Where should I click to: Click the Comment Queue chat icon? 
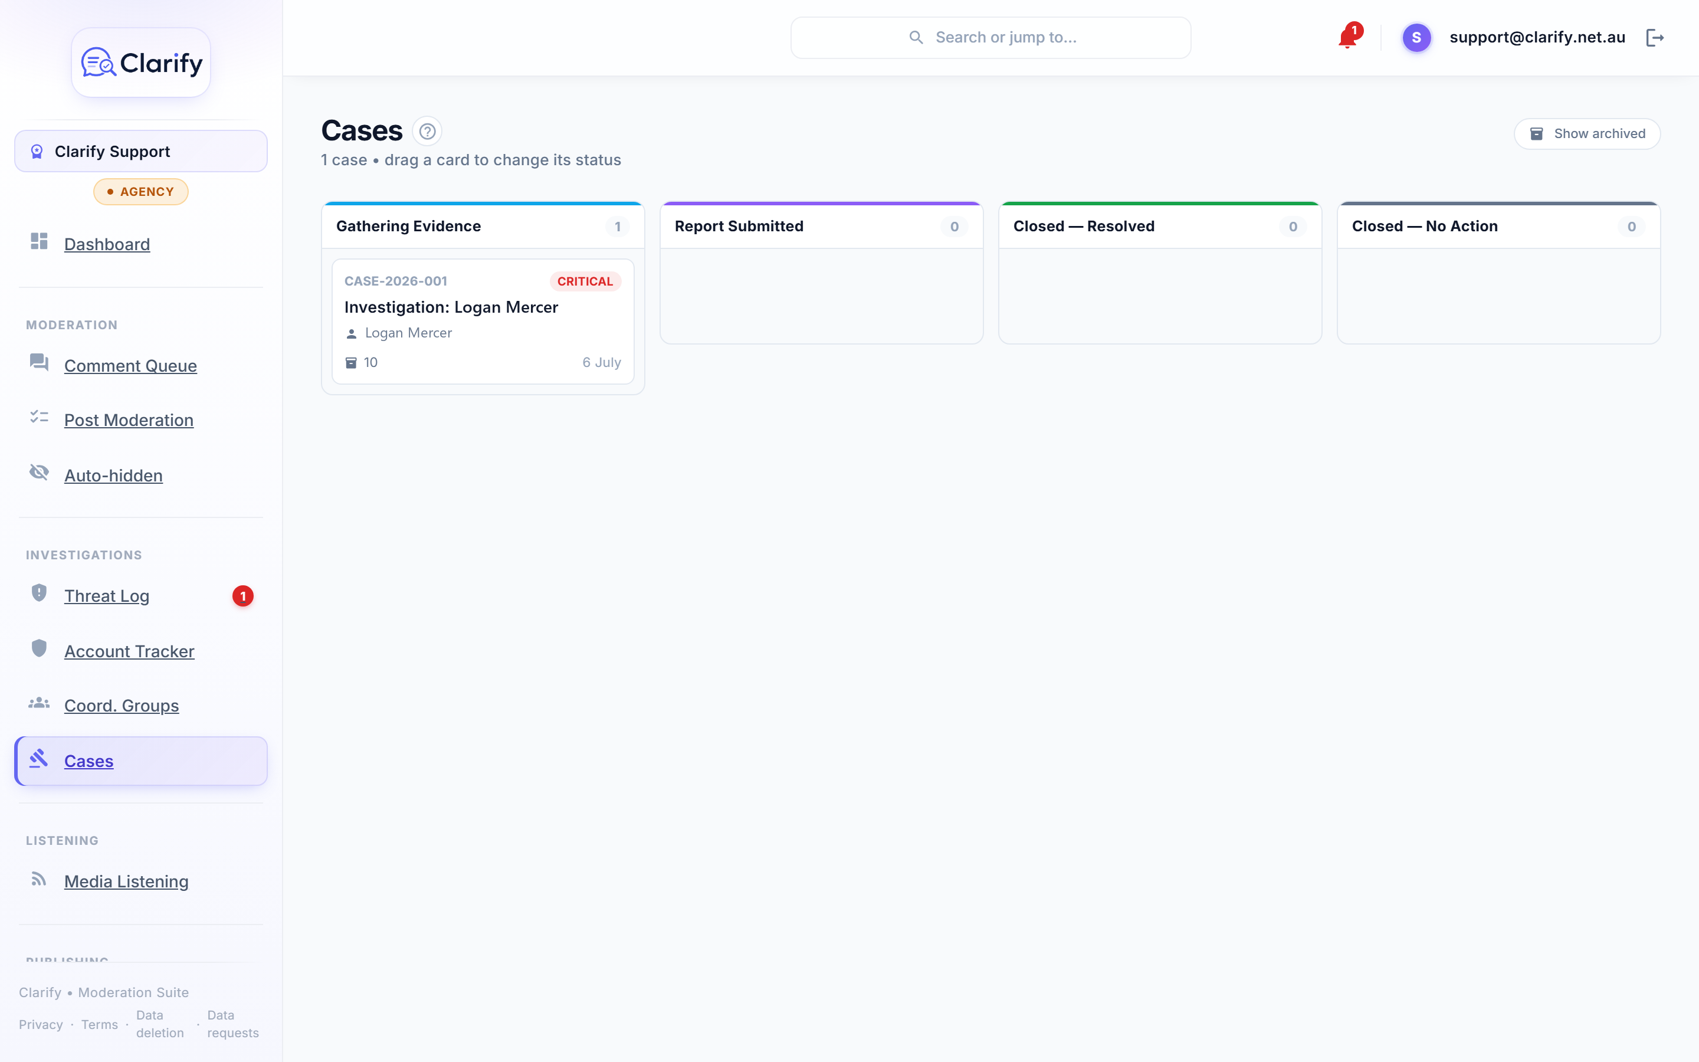[x=40, y=362]
